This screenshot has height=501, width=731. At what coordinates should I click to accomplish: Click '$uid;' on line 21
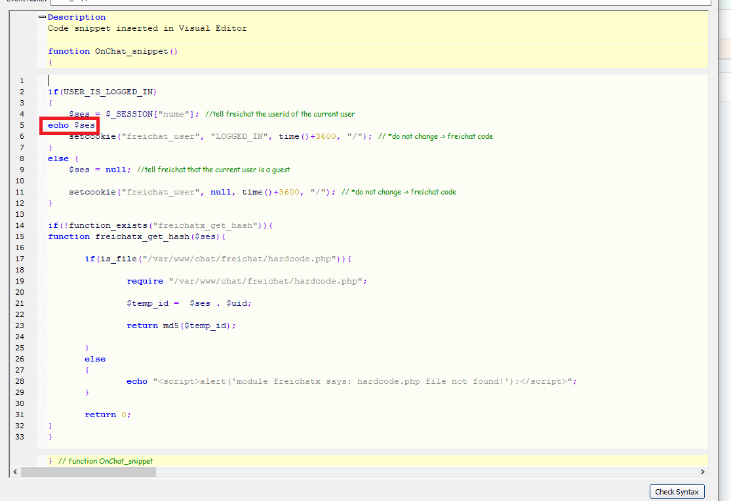tap(239, 304)
